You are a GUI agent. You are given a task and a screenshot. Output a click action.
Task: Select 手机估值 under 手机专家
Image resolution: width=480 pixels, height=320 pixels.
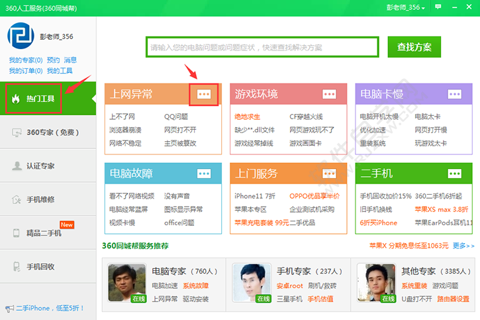pos(320,299)
